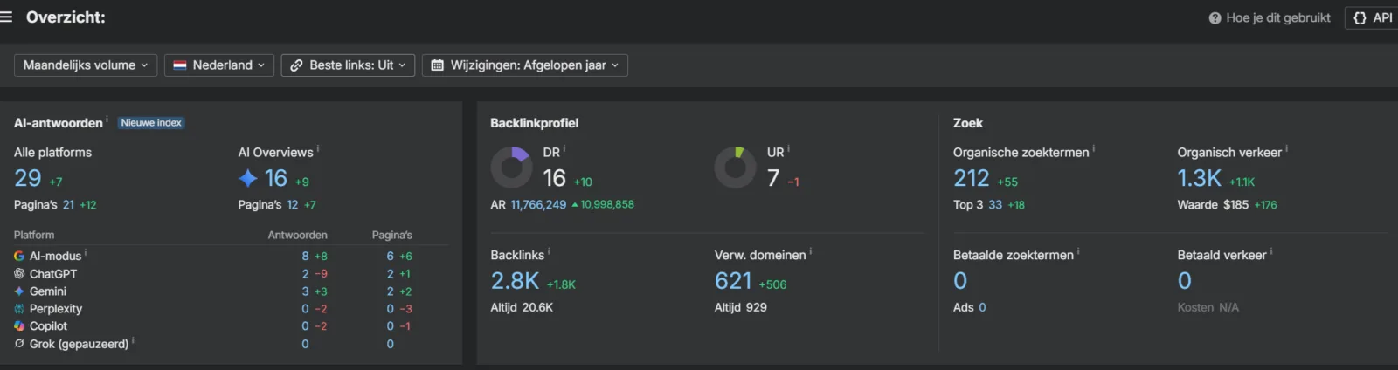Click AI-modus Pagina's value 6
This screenshot has height=370, width=1398.
[x=391, y=257]
